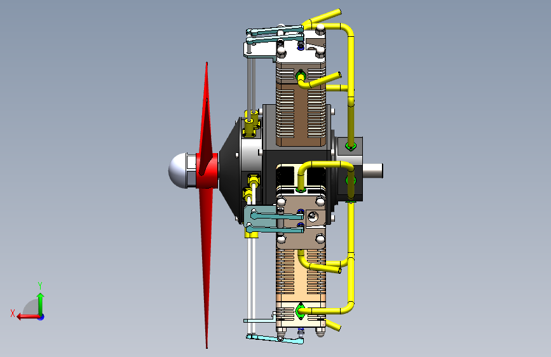Select the upper cylinder's brown finned barrel
This screenshot has width=551, height=357.
pyautogui.click(x=301, y=114)
